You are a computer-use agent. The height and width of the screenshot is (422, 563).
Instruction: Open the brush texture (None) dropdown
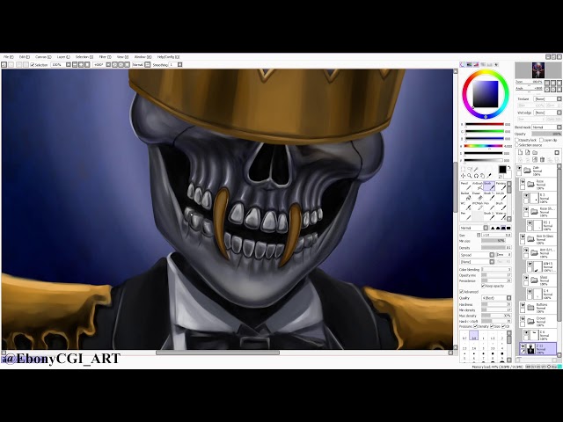[477, 262]
